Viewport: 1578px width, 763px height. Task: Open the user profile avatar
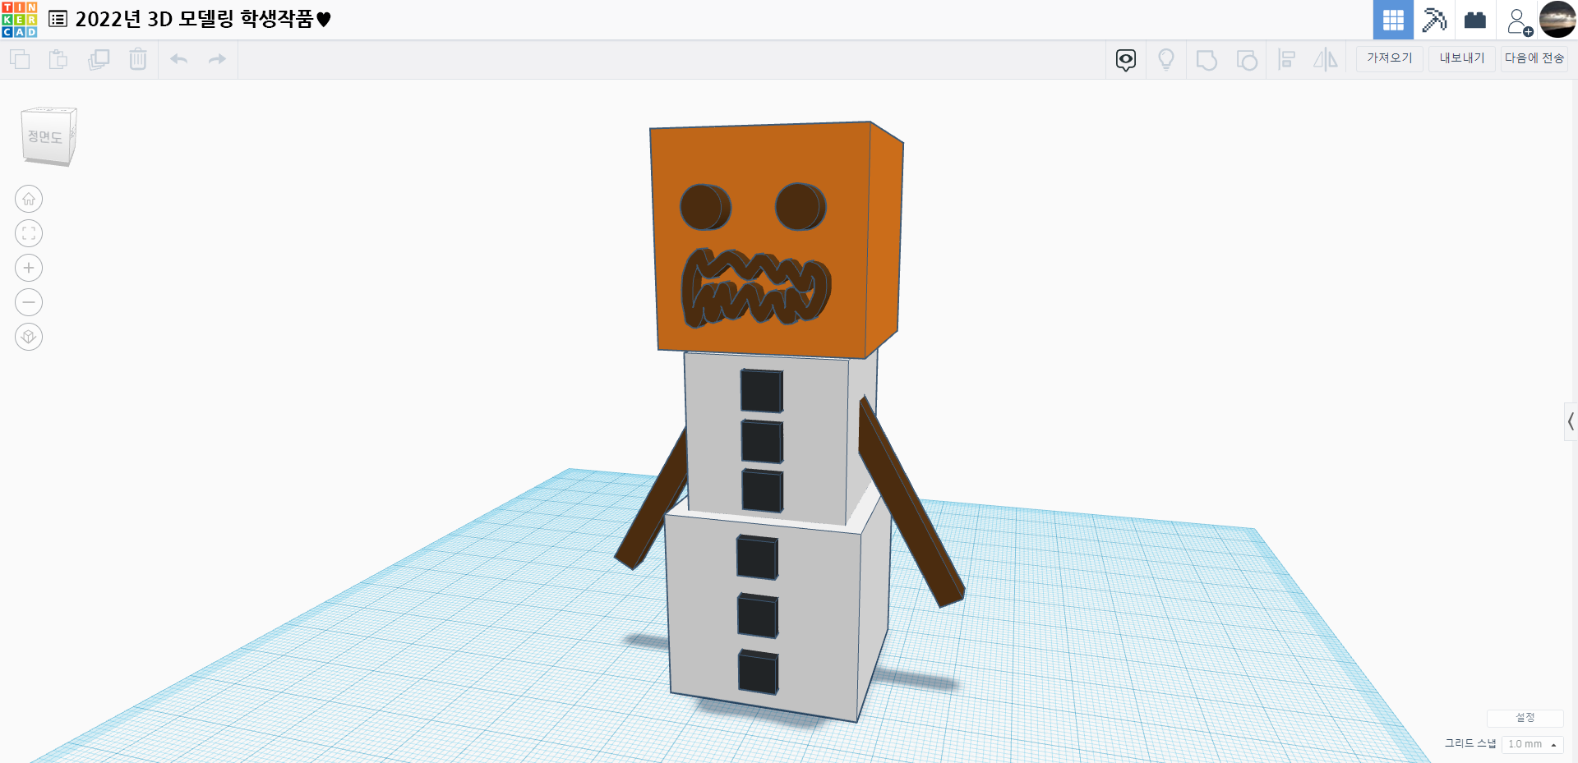tap(1557, 20)
